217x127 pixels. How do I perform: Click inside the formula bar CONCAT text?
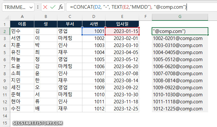click(128, 7)
